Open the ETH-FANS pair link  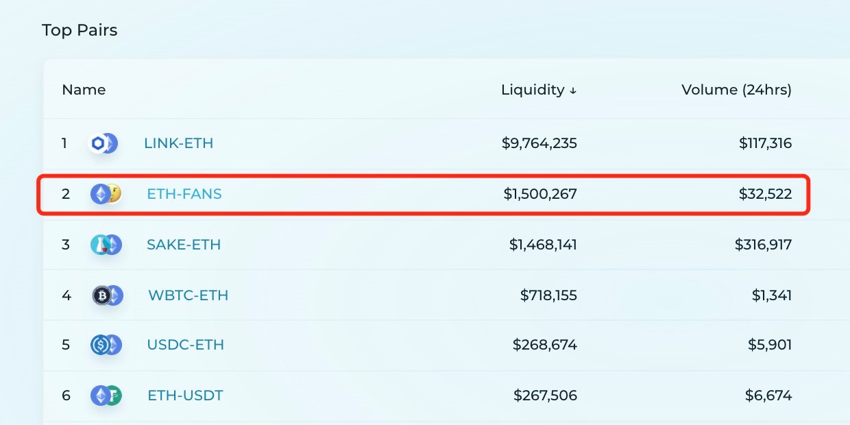point(184,194)
